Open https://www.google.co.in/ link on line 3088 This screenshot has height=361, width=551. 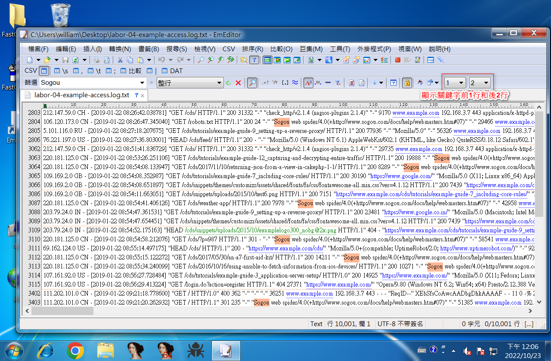tap(416, 212)
